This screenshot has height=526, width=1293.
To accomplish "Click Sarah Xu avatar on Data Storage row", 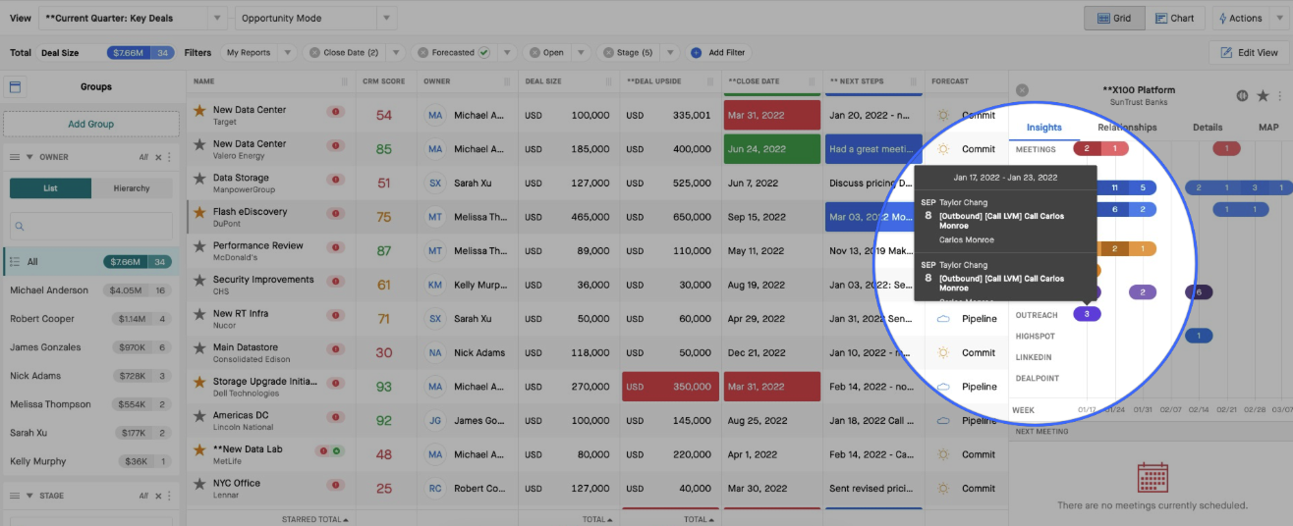I will click(x=435, y=184).
